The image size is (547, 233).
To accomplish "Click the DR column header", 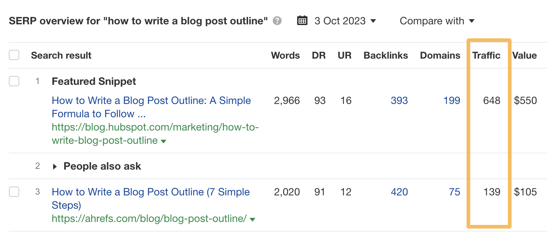I will pyautogui.click(x=319, y=55).
